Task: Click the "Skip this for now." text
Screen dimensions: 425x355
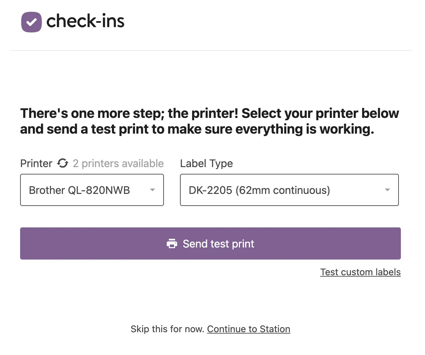Action: tap(167, 329)
